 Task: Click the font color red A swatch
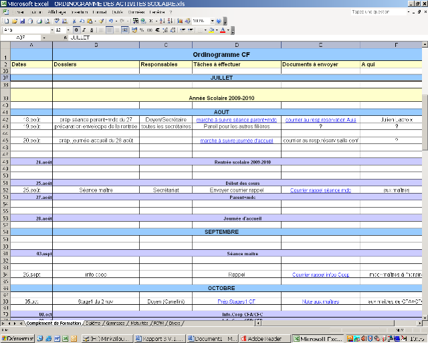(x=222, y=30)
